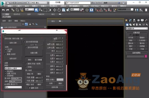Collapse the 名称和颜色 rollout
Image resolution: width=149 pixels, height=98 pixels.
point(136,53)
